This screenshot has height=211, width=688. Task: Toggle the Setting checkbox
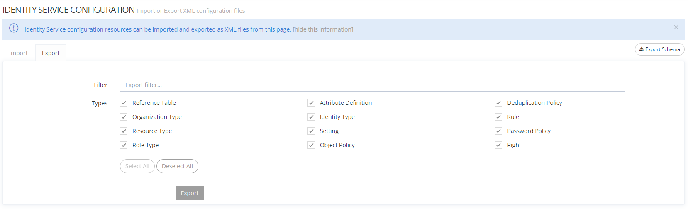coord(311,131)
